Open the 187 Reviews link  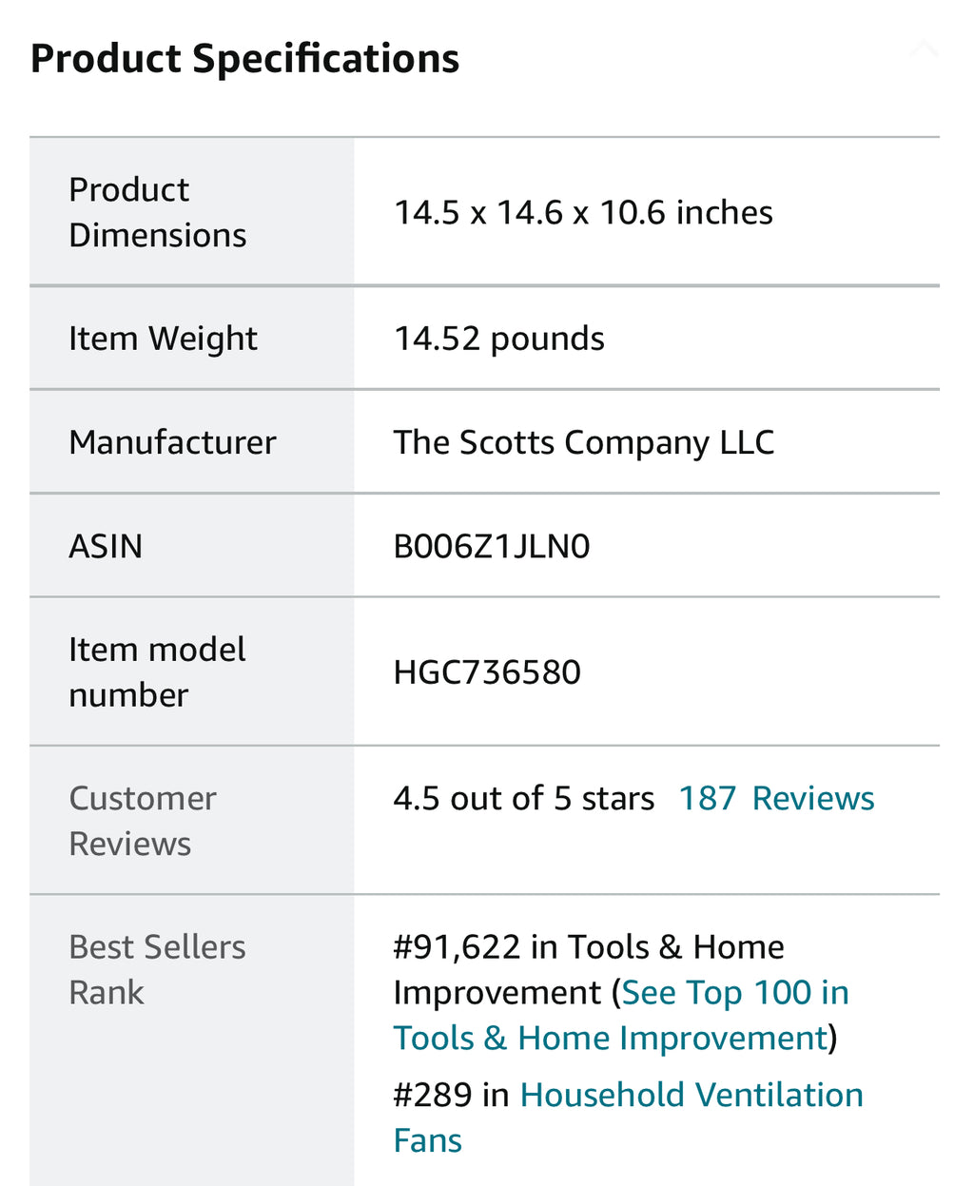(776, 799)
